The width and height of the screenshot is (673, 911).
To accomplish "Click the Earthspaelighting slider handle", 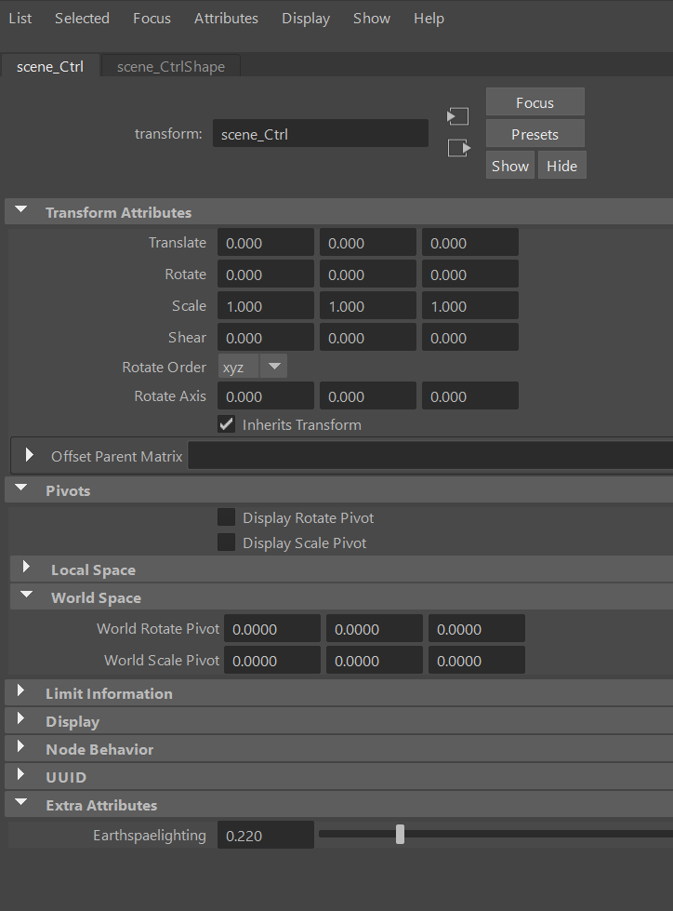I will (400, 835).
